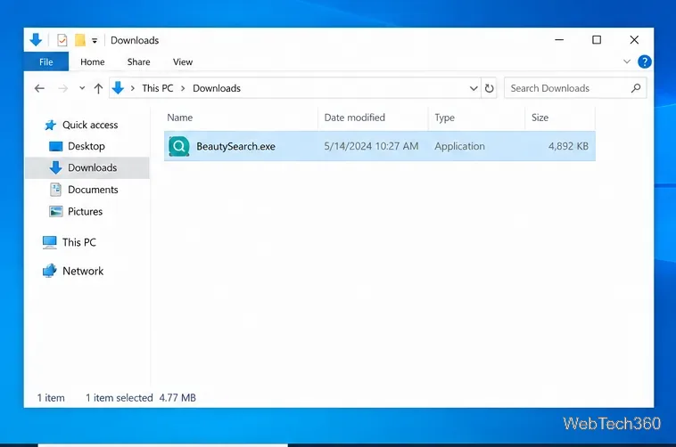Click the blue Downloads arrow icon in title bar
Viewport: 676px width, 447px height.
click(x=36, y=40)
